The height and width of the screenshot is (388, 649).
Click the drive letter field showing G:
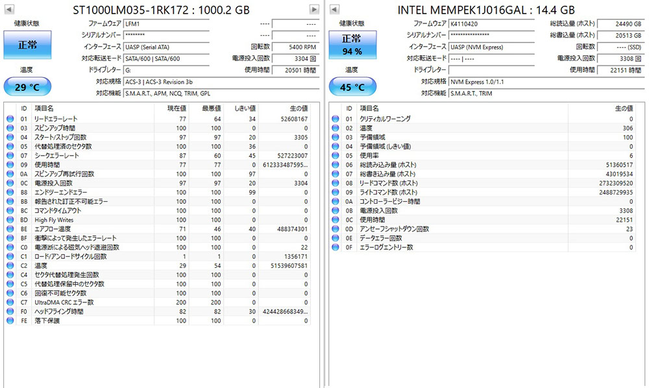166,69
